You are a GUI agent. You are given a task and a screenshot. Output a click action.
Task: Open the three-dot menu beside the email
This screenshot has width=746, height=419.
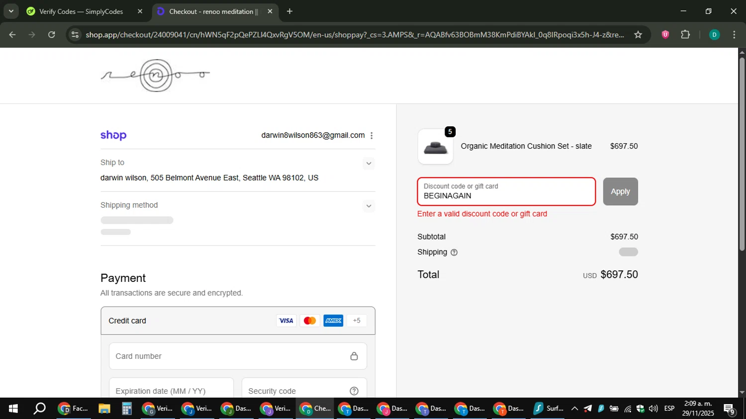pyautogui.click(x=372, y=136)
